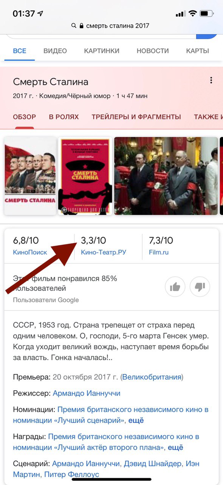Tap the magnifier icon in address bar

click(74, 26)
